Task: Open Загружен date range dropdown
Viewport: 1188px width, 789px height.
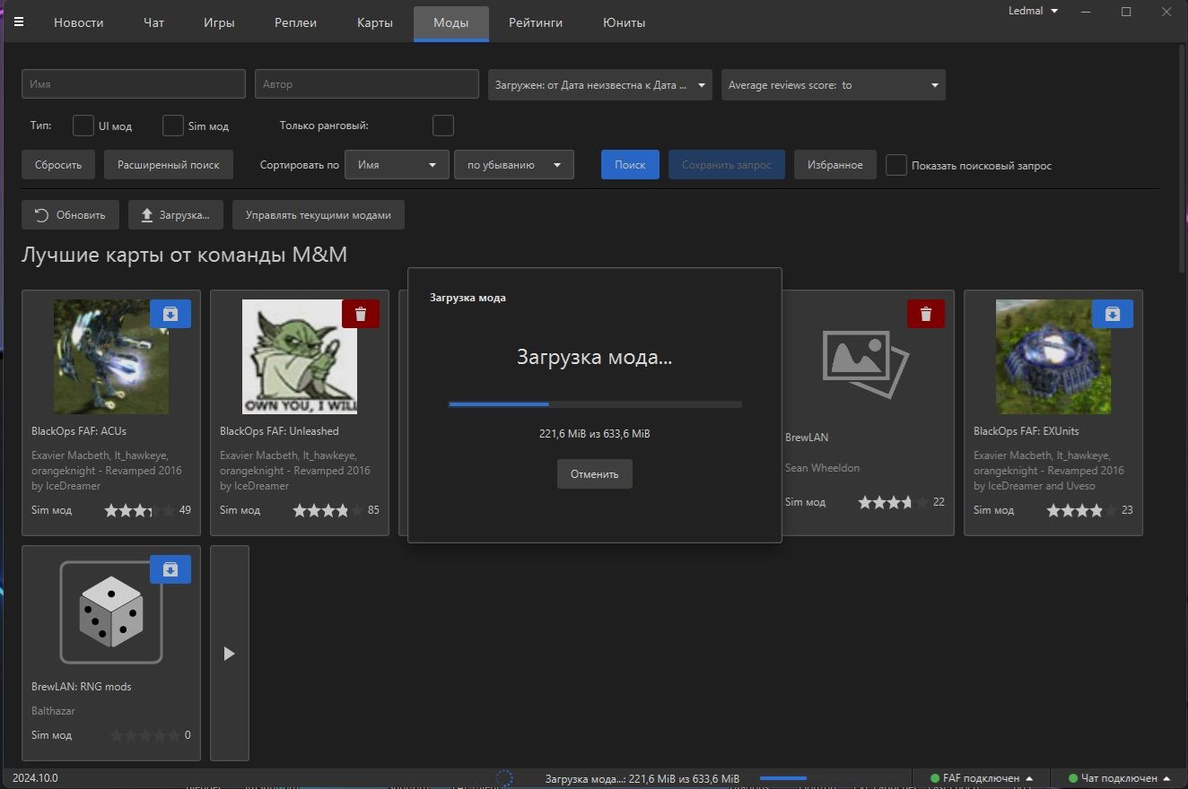Action: click(600, 85)
